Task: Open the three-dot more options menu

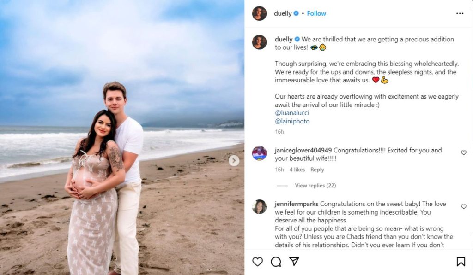Action: [460, 13]
